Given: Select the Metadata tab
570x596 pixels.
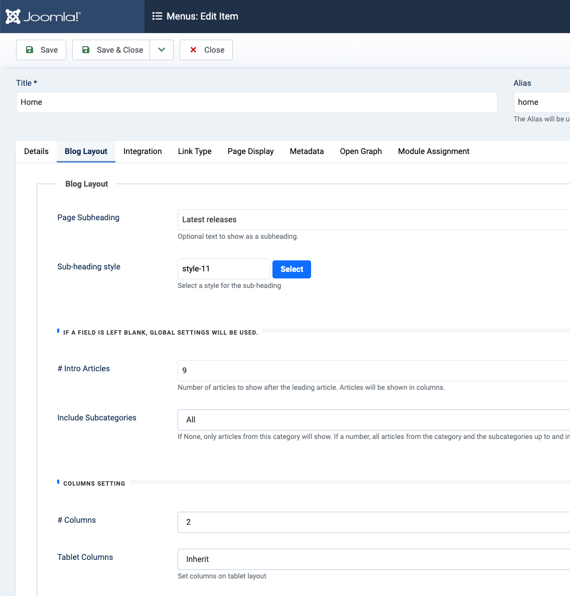Looking at the screenshot, I should tap(307, 152).
